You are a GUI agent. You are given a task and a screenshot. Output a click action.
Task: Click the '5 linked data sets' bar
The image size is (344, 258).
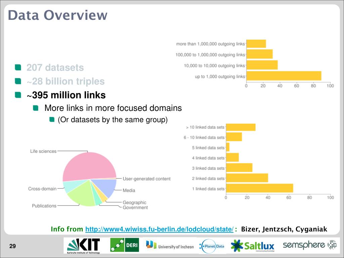click(x=228, y=147)
